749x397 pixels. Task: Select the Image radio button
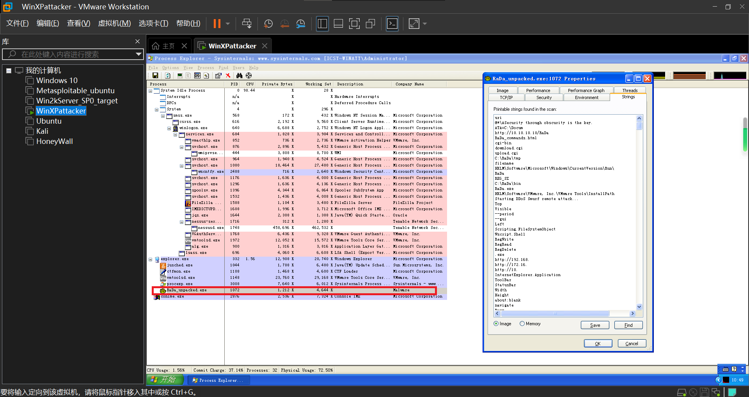(496, 324)
